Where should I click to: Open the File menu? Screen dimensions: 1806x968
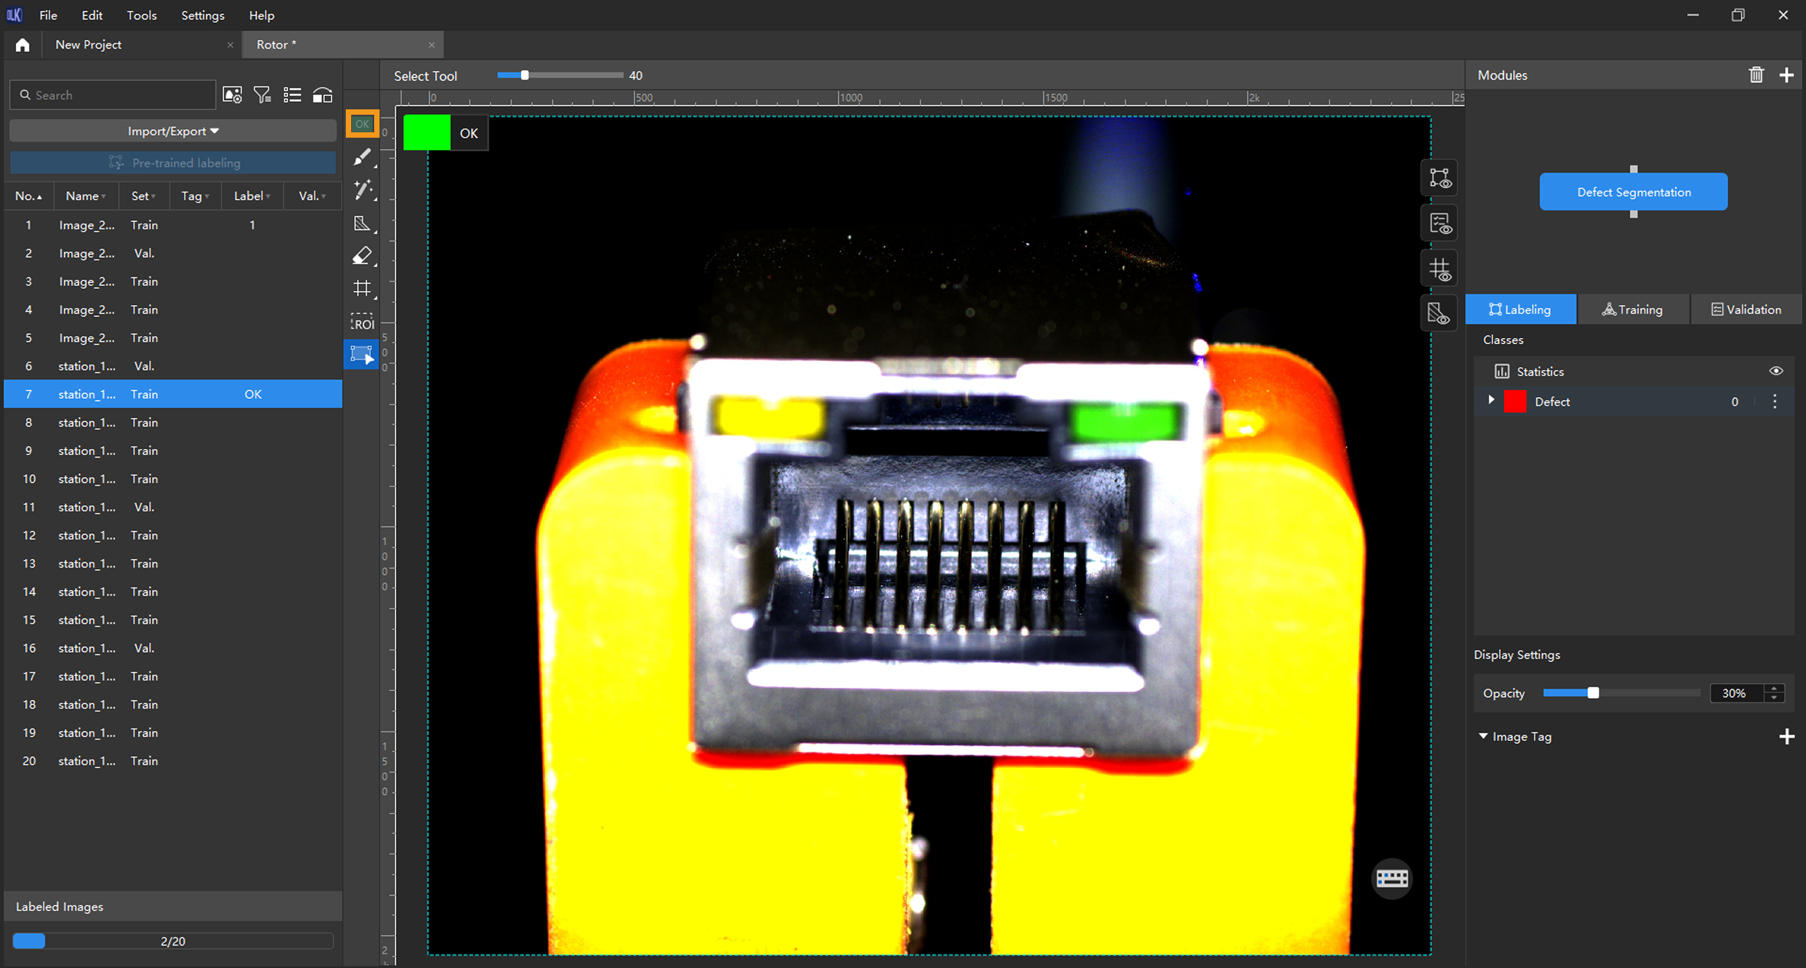[x=48, y=16]
